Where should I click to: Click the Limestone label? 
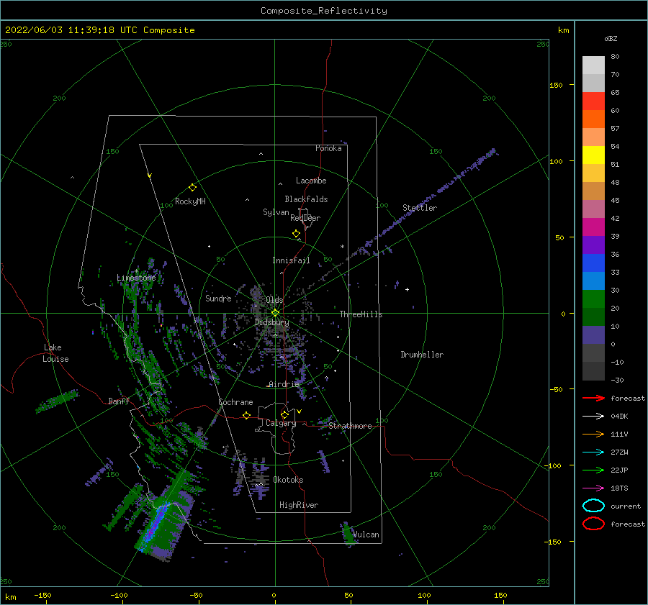coord(136,278)
